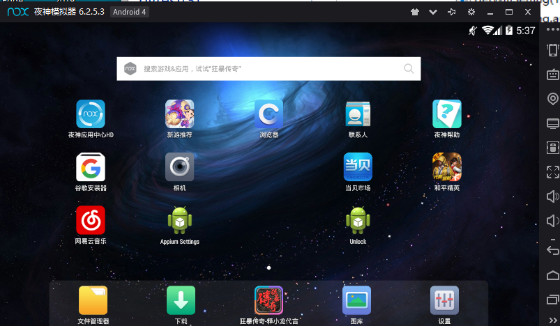The width and height of the screenshot is (560, 326).
Task: Open the sidebar three-dots more menu
Action: [553, 29]
